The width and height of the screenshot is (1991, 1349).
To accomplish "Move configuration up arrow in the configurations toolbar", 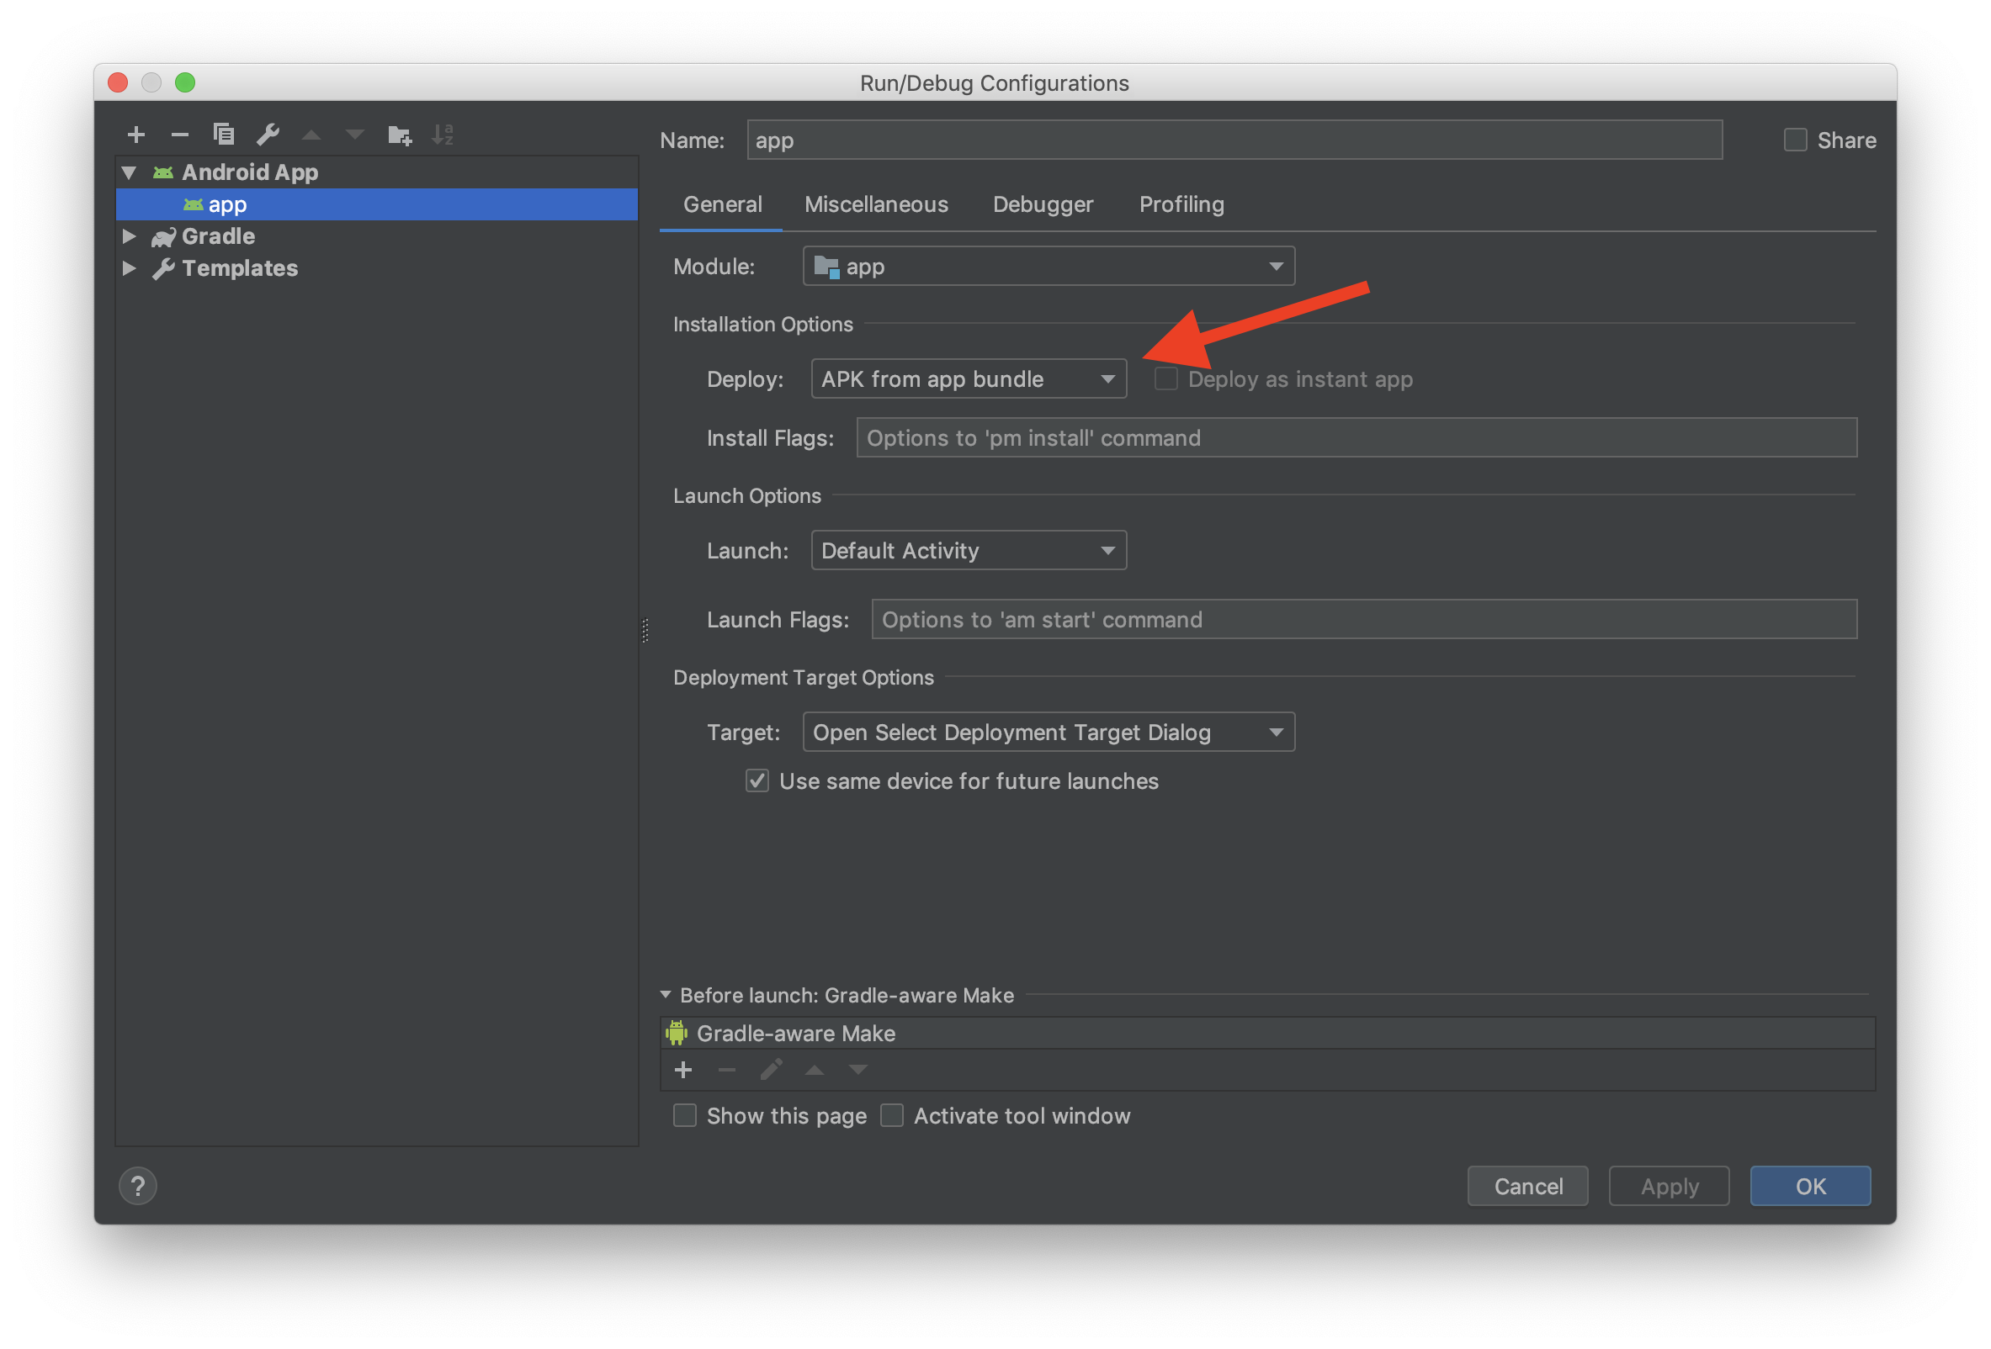I will click(311, 135).
